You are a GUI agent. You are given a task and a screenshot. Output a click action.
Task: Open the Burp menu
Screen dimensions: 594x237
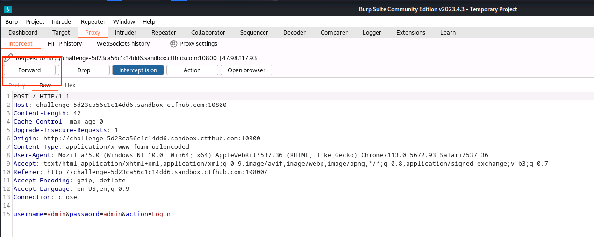[x=11, y=21]
